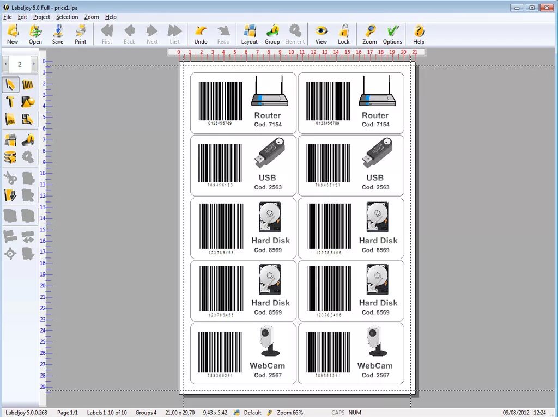Viewport: 558px width, 417px height.
Task: Select the multi-selection cursor tool
Action: [x=28, y=119]
